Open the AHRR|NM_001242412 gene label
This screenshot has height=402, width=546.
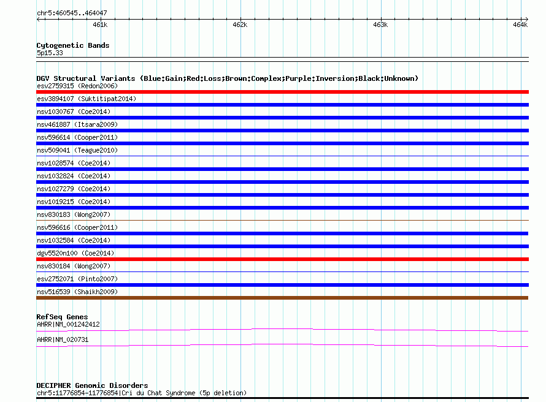(68, 324)
